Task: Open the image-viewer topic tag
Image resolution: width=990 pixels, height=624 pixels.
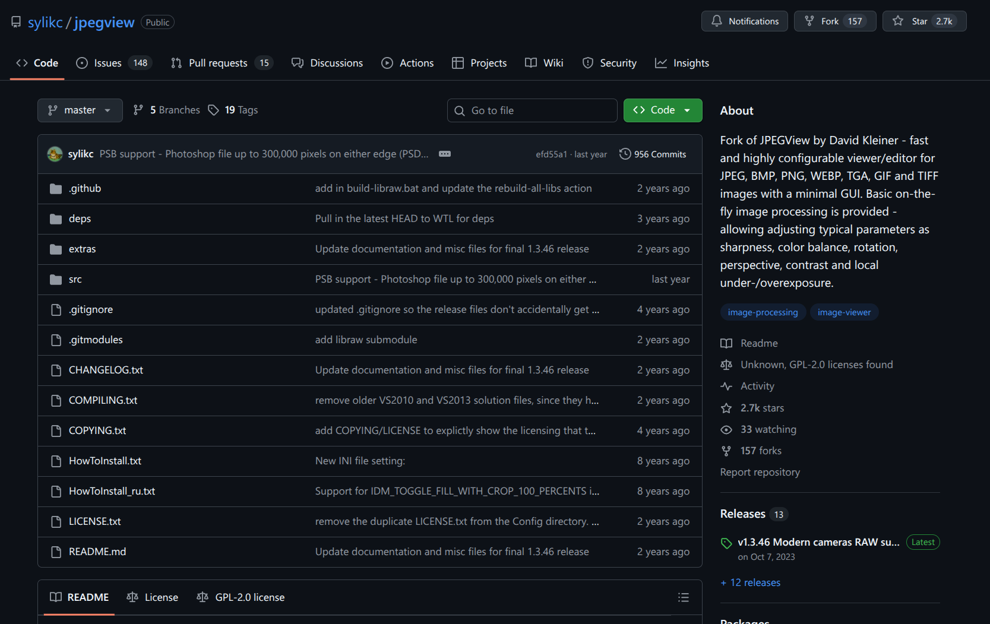Action: pyautogui.click(x=844, y=312)
